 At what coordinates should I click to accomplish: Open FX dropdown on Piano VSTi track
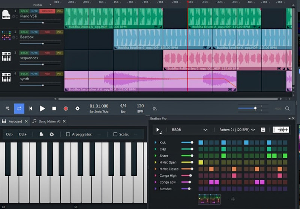click(x=60, y=11)
